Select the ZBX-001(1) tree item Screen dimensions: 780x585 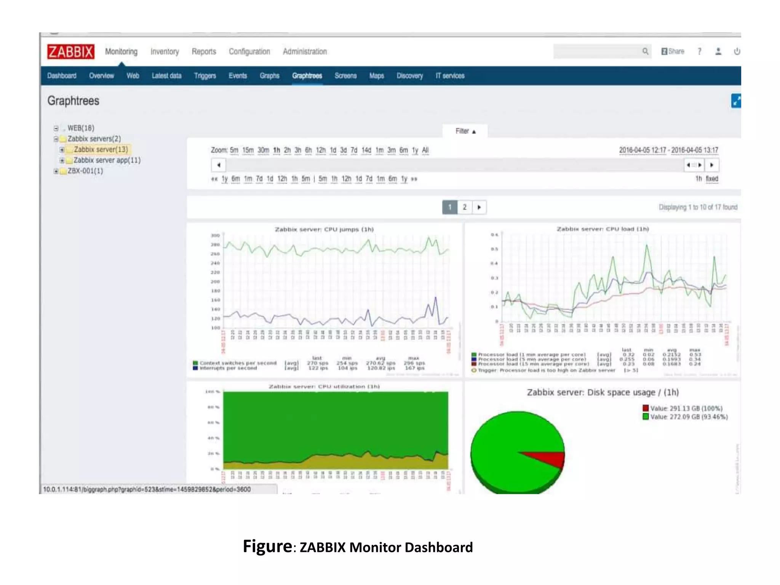(85, 171)
